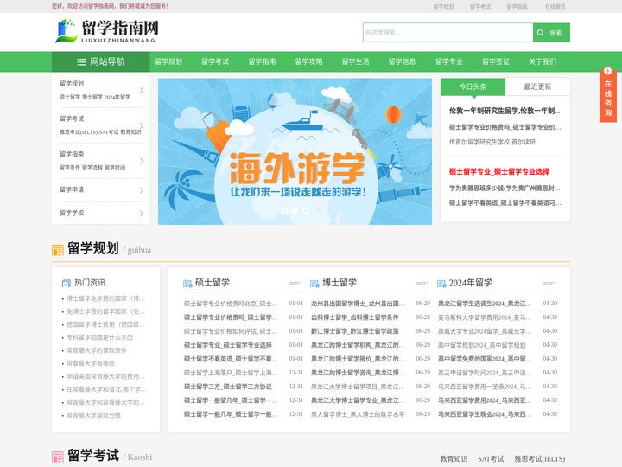Click the search magnifier button 搜索
The width and height of the screenshot is (622, 467).
click(551, 33)
